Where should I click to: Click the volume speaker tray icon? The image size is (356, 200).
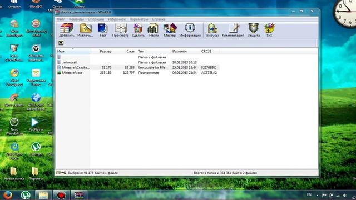pyautogui.click(x=345, y=195)
